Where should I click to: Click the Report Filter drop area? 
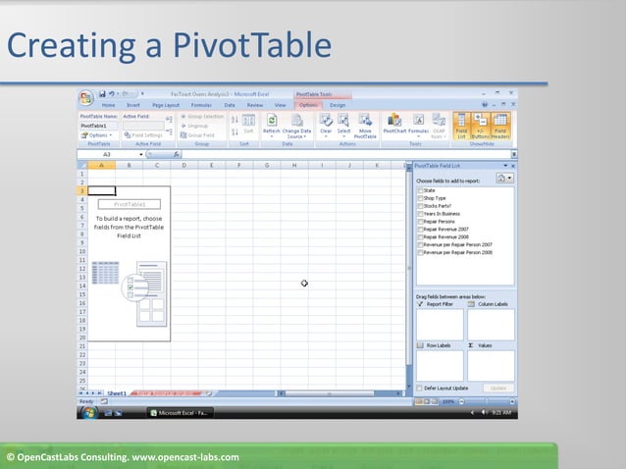[440, 325]
